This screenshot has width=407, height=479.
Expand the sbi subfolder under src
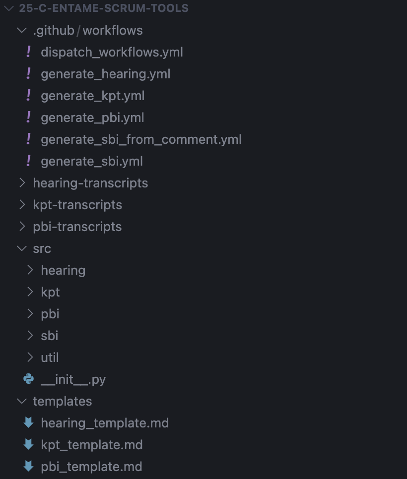(49, 336)
